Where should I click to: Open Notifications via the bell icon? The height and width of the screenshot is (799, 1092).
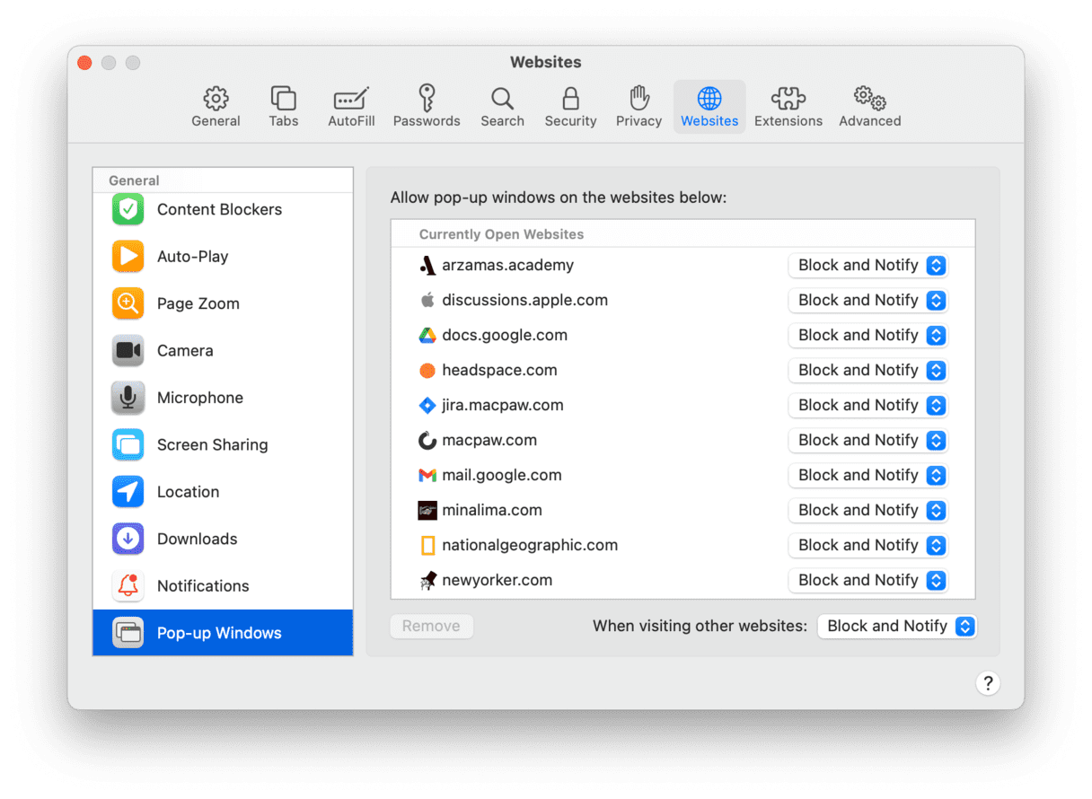pyautogui.click(x=127, y=585)
